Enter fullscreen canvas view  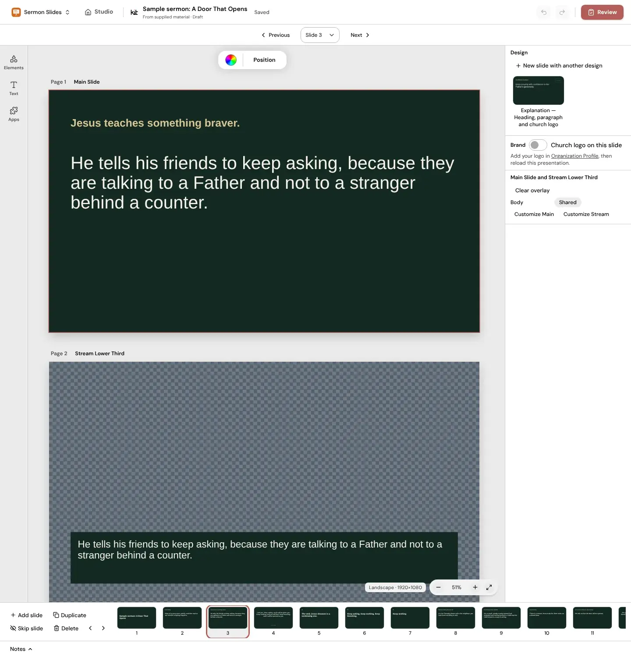point(489,587)
